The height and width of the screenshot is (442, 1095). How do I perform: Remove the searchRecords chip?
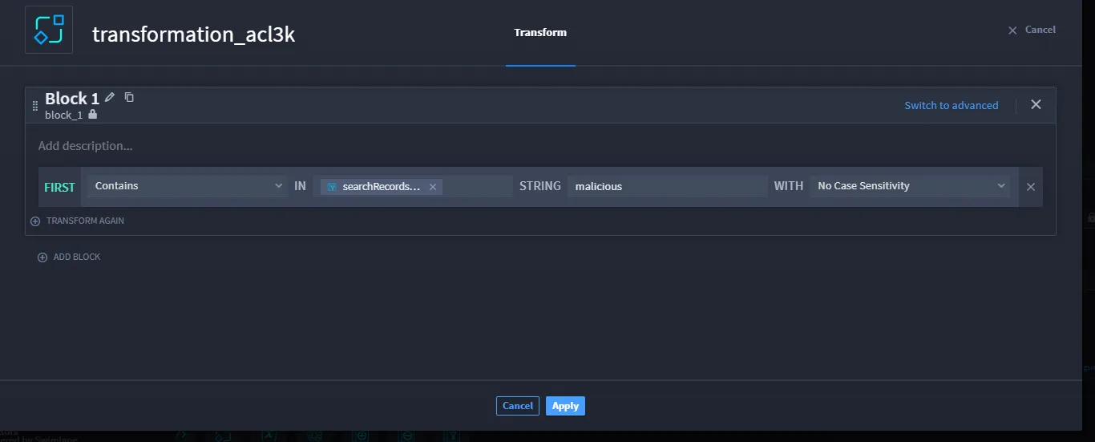433,187
